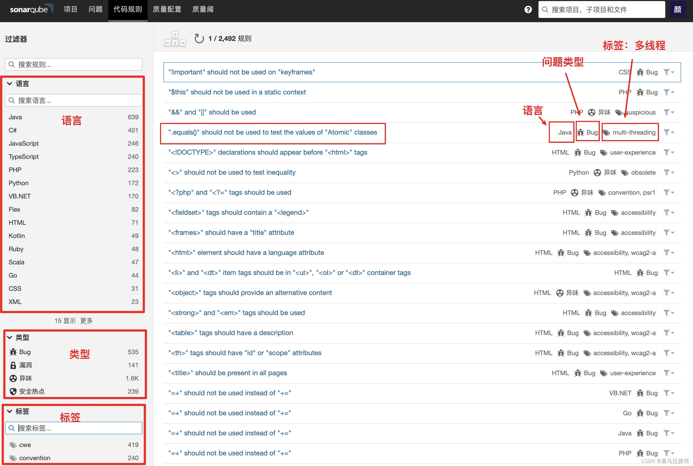This screenshot has height=466, width=693.
Task: Click magnifier icon in 搜索规则 field
Action: [x=11, y=64]
